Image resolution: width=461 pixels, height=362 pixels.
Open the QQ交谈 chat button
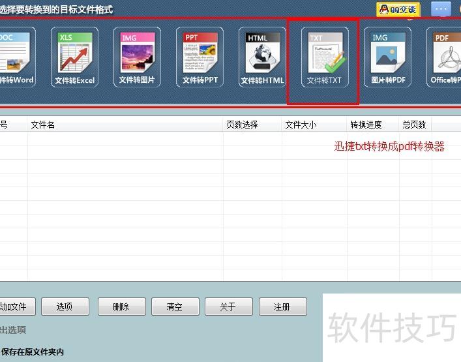click(398, 10)
